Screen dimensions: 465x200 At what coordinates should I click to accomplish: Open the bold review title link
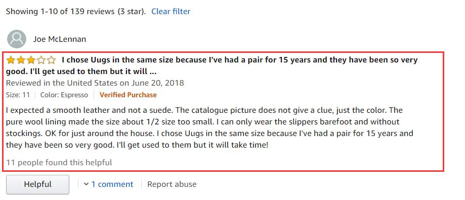pyautogui.click(x=212, y=65)
